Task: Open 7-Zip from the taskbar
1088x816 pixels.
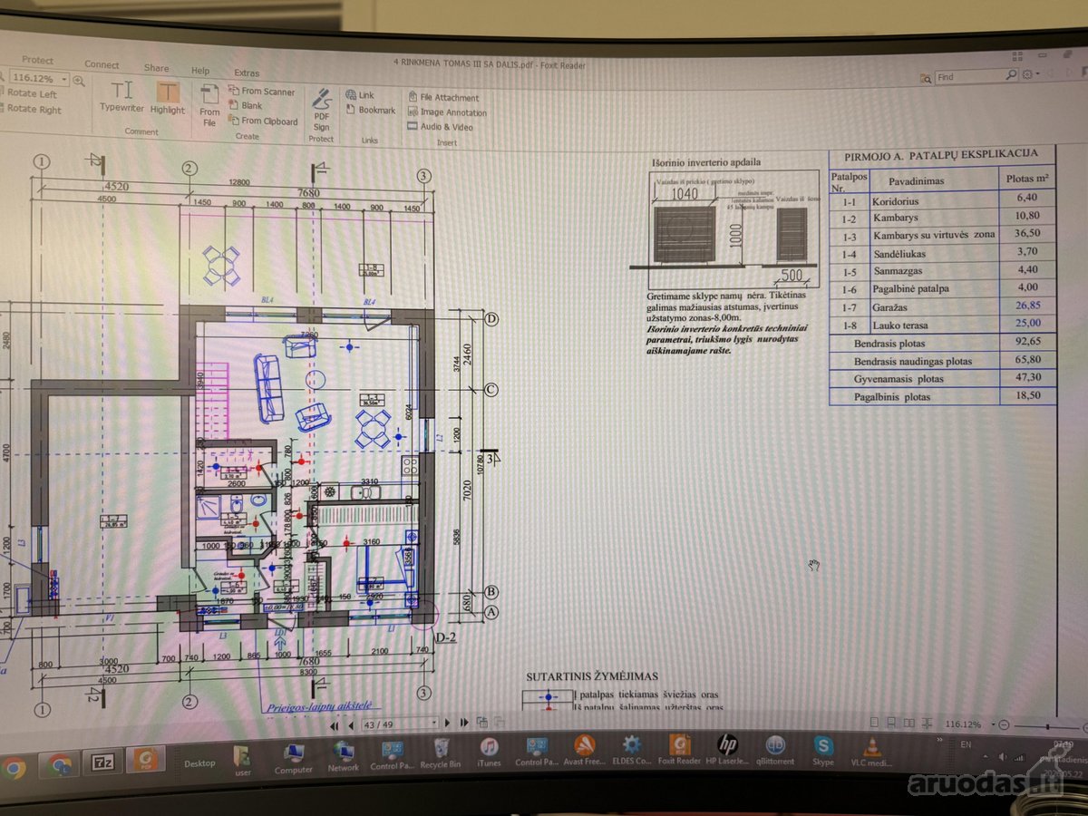Action: 102,763
